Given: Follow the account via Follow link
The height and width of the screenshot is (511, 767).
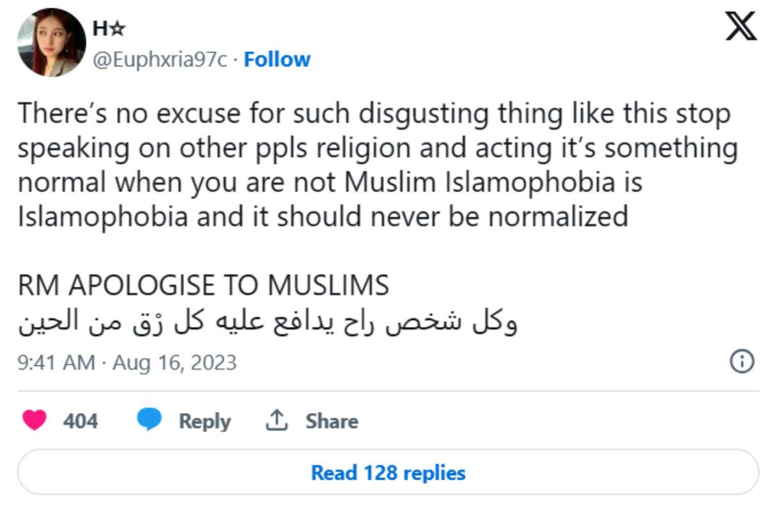Looking at the screenshot, I should point(277,59).
